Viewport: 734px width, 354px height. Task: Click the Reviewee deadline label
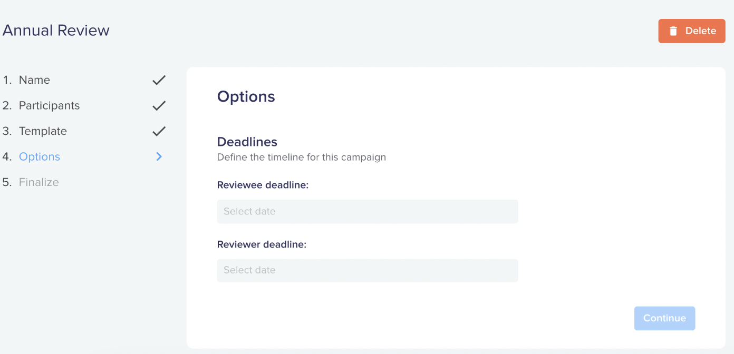click(x=263, y=185)
